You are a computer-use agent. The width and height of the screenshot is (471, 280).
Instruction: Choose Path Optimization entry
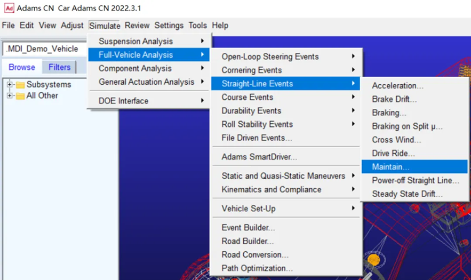point(286,268)
